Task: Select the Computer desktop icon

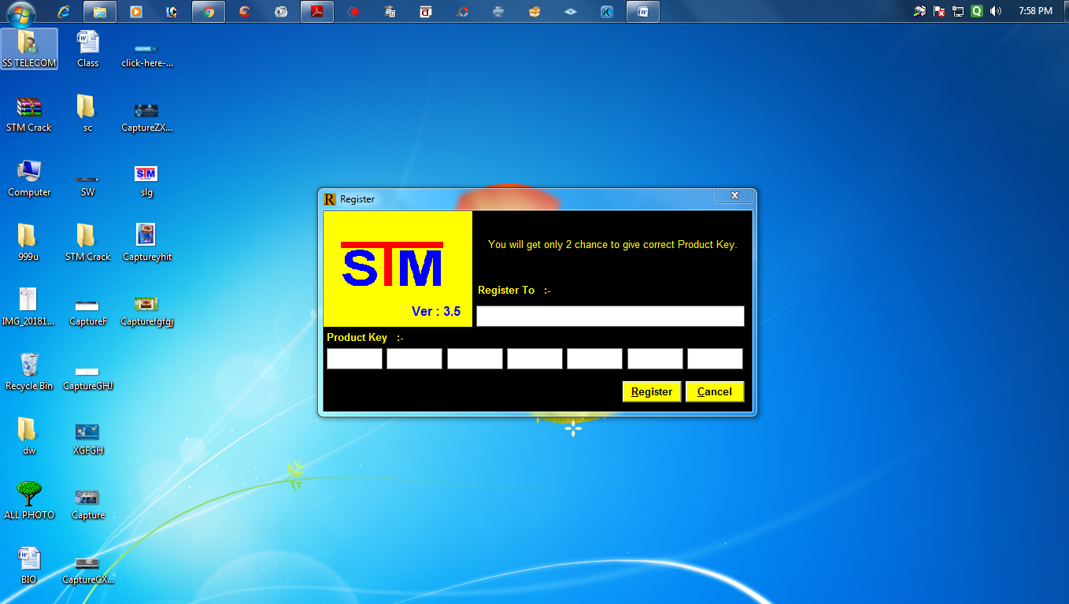Action: pos(29,178)
